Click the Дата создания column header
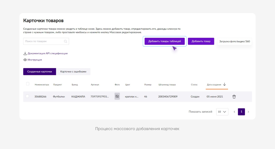275x149 pixels. click(x=214, y=85)
